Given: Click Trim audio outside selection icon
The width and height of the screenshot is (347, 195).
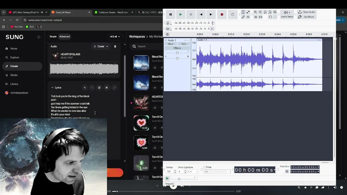Looking at the screenshot, I should click(x=255, y=17).
